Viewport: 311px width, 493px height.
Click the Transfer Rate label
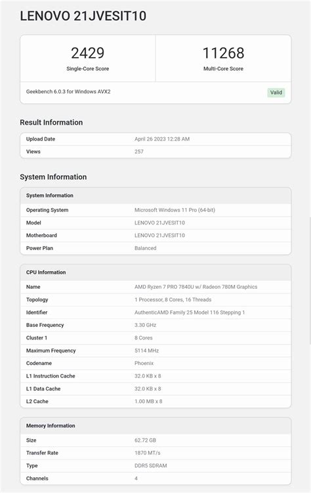tap(42, 453)
